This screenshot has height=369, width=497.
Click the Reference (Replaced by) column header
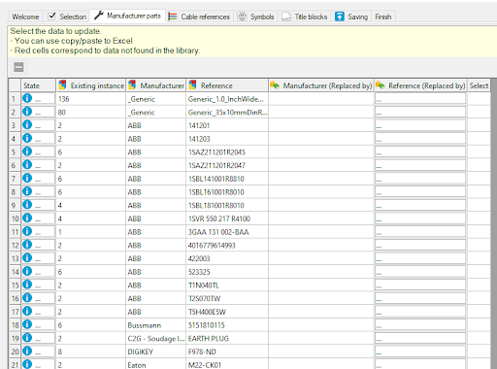420,85
